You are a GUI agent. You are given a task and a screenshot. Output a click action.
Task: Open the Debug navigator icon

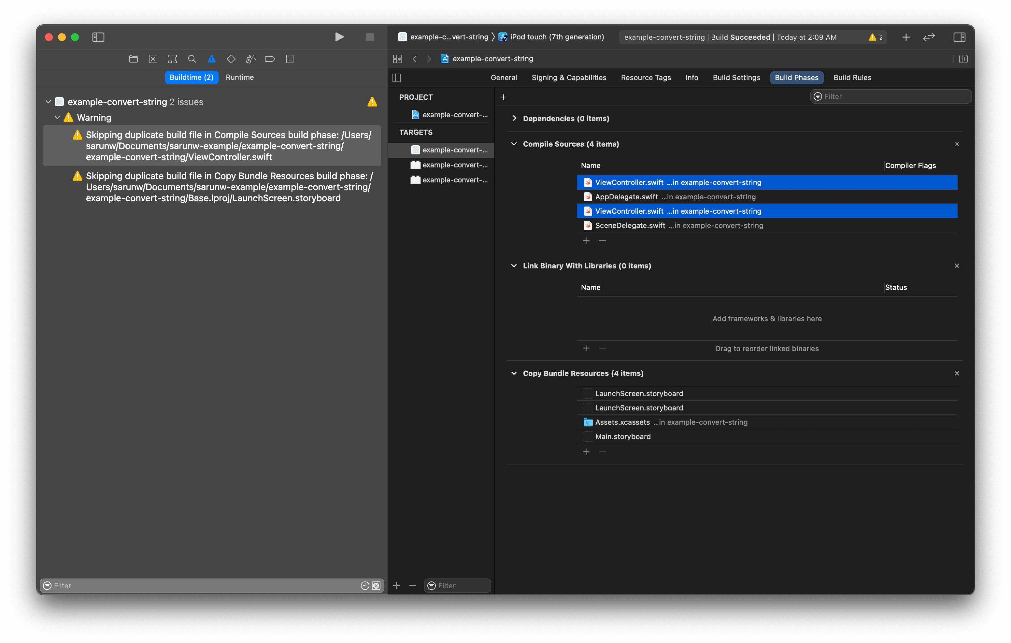[x=251, y=59]
